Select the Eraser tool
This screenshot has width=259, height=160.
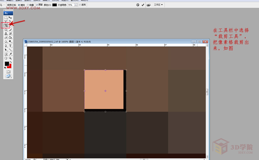click(x=6, y=37)
